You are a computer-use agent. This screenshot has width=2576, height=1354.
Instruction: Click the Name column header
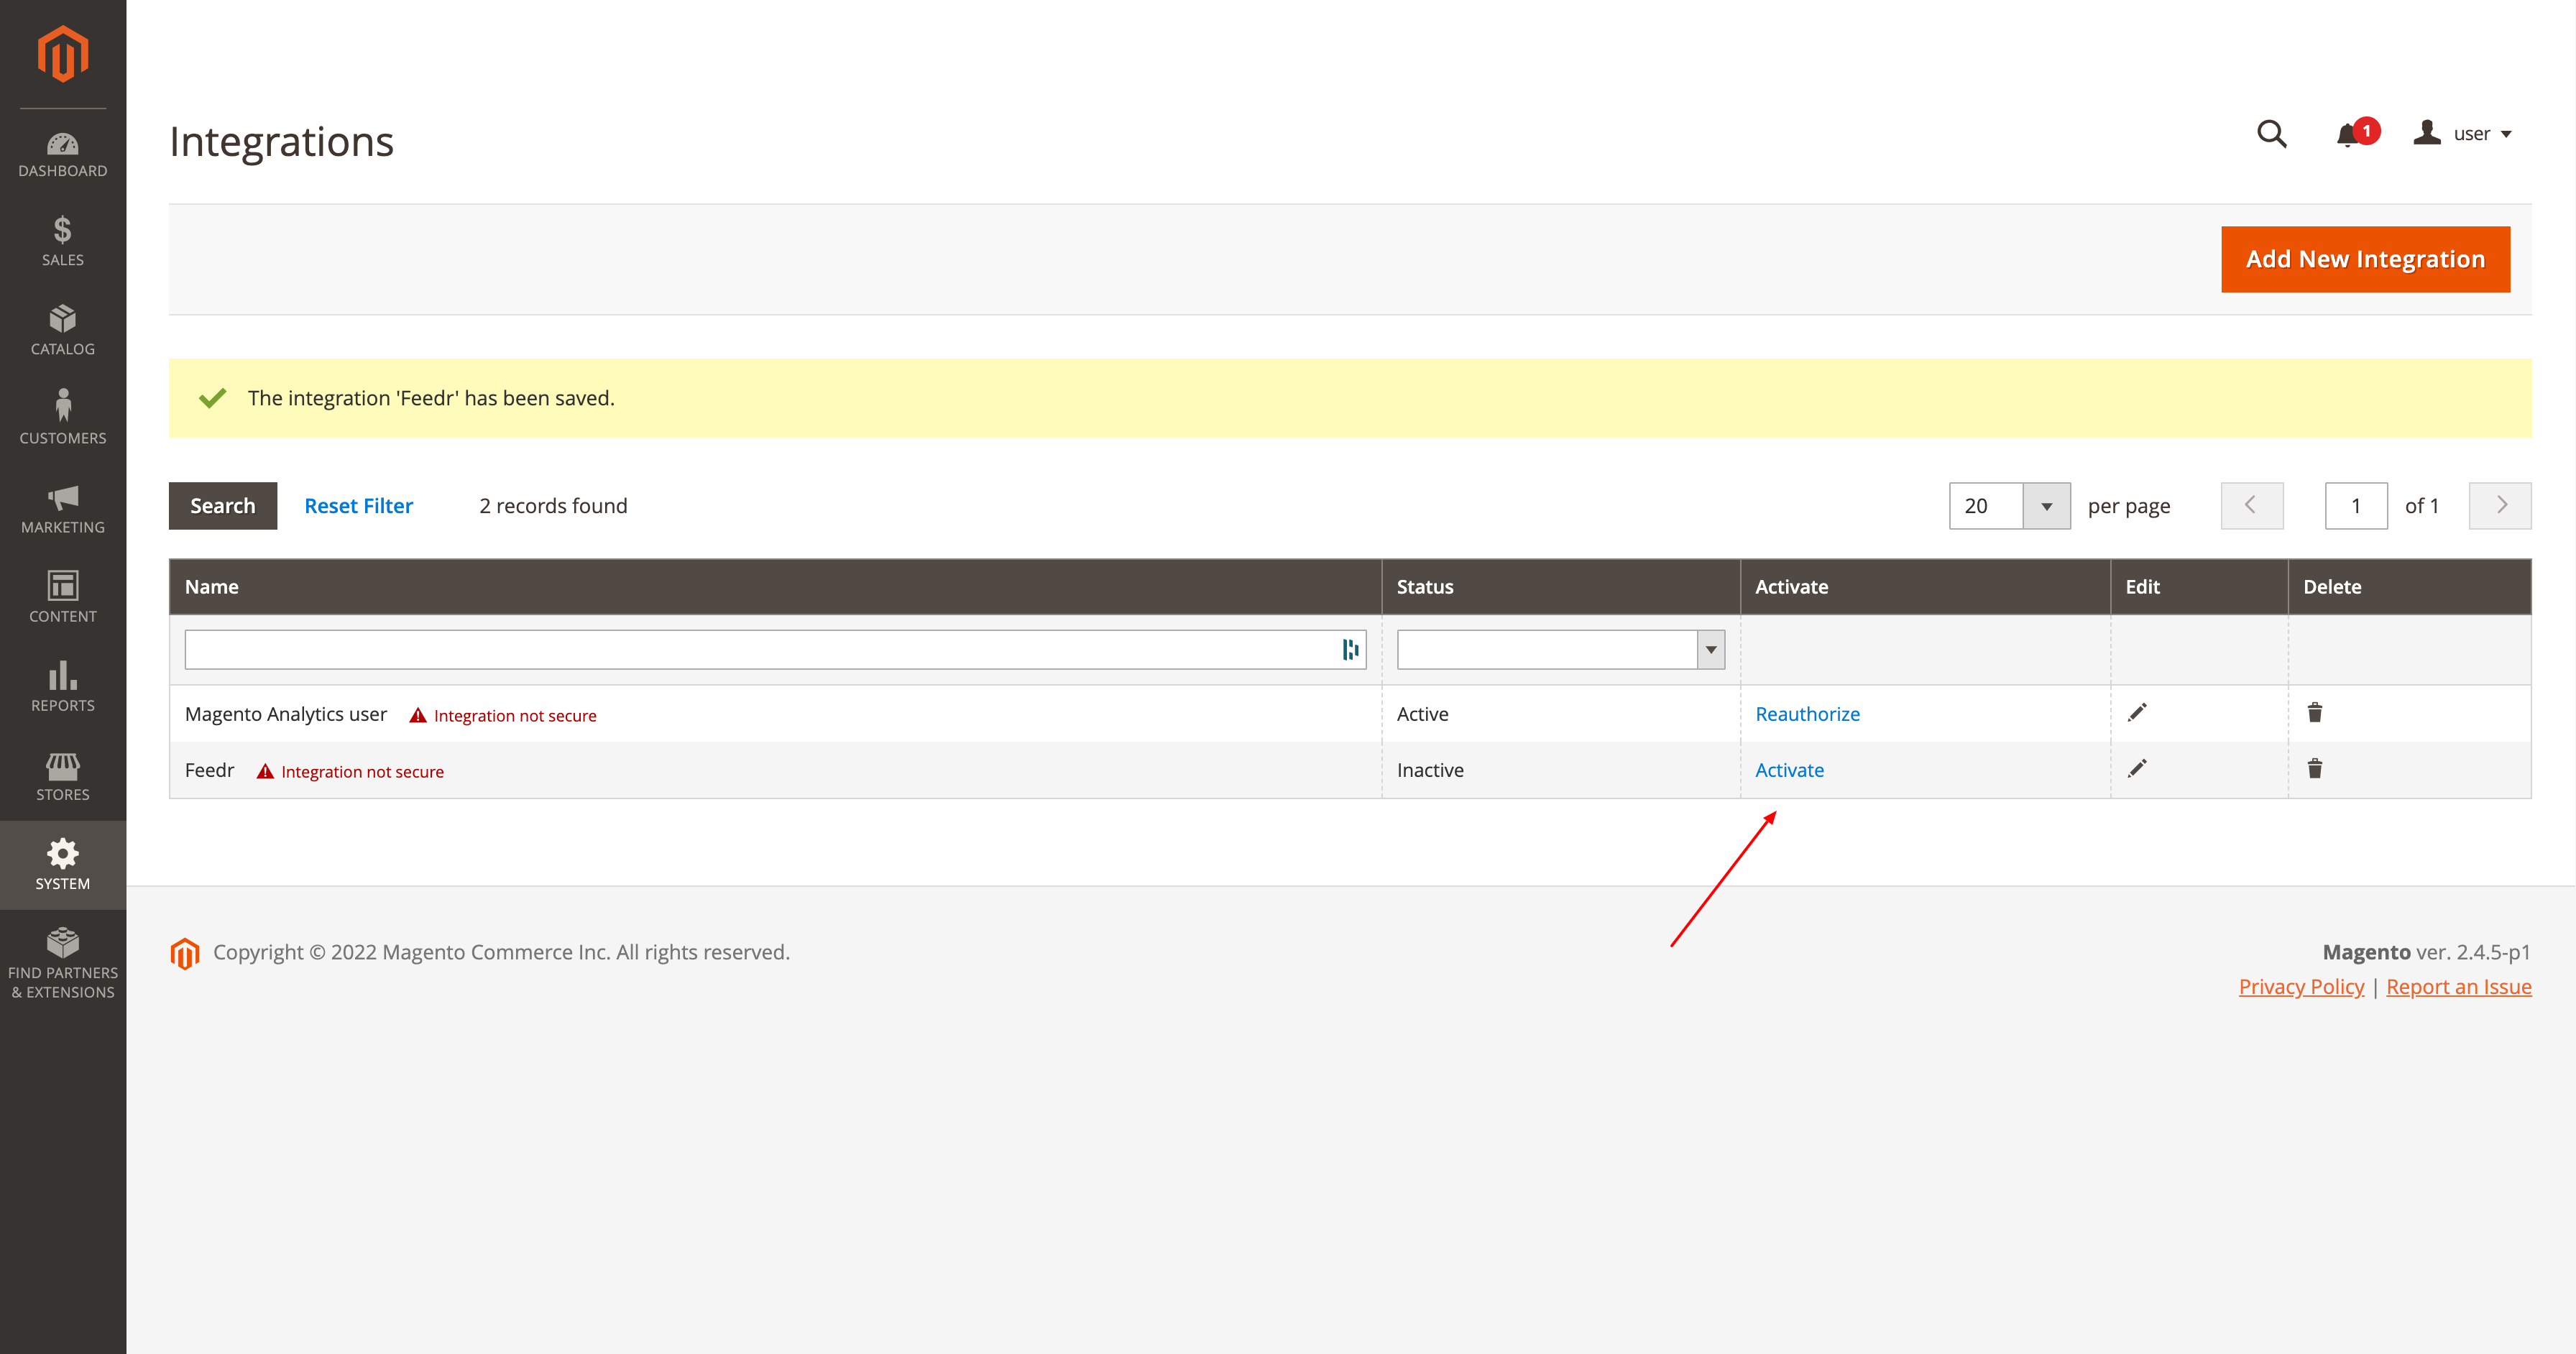775,587
